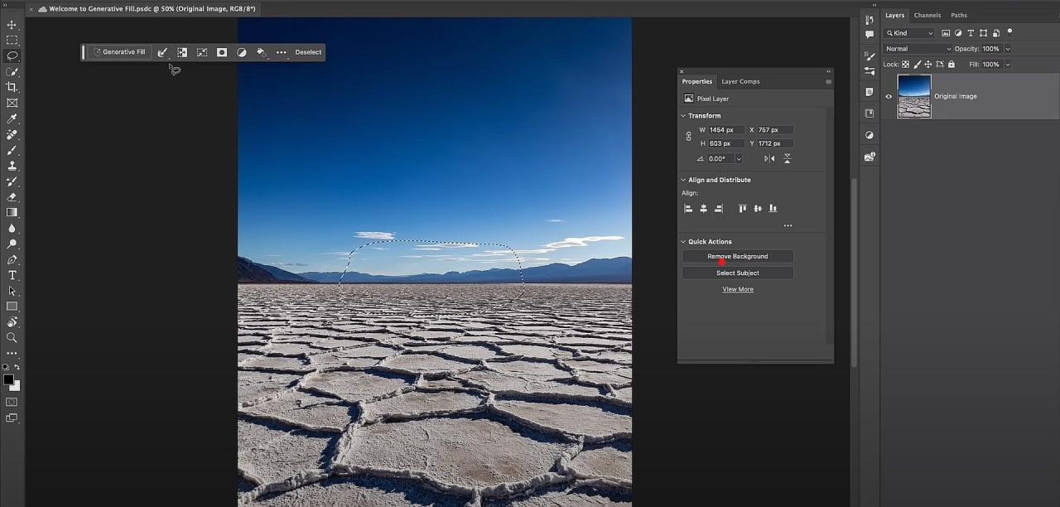The height and width of the screenshot is (507, 1060).
Task: Activate the Eyedropper tool
Action: 12,118
